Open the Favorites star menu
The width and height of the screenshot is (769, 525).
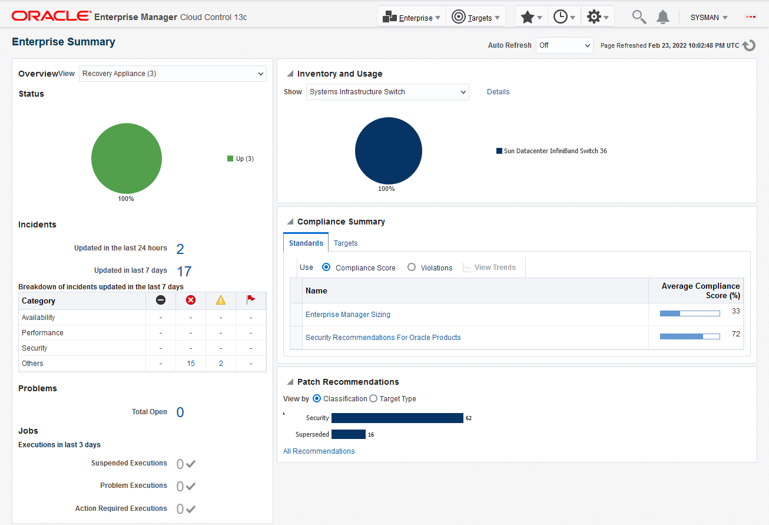[531, 17]
